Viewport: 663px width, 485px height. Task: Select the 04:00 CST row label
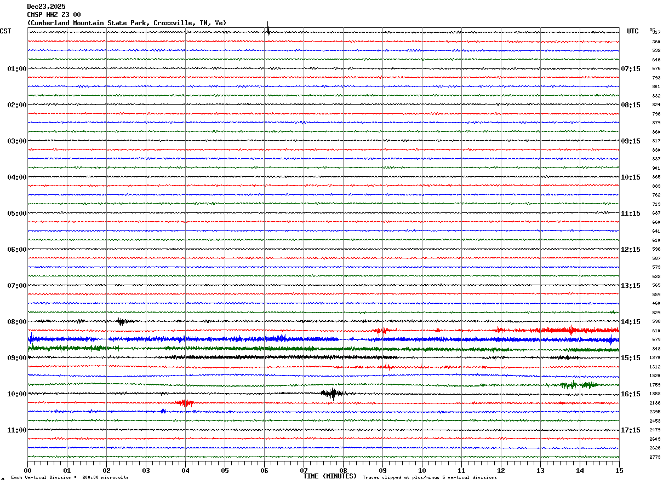tap(17, 177)
